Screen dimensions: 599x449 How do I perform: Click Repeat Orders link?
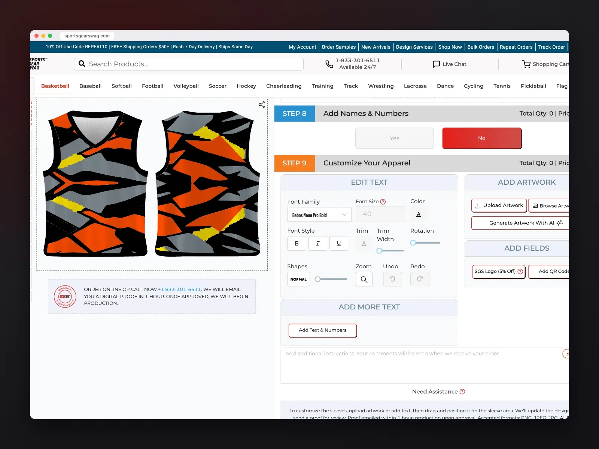[516, 47]
